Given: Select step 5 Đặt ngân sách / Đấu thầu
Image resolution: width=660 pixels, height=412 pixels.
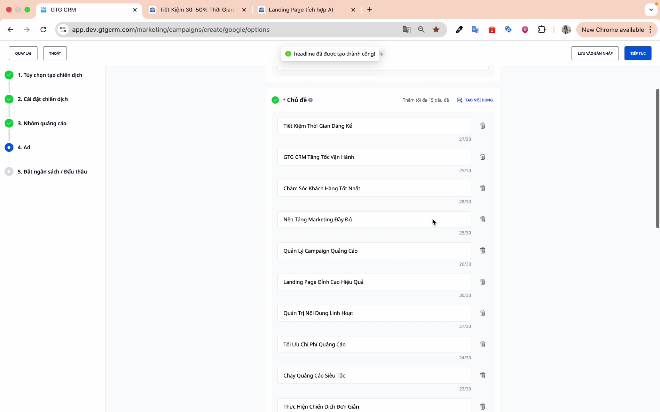Looking at the screenshot, I should pyautogui.click(x=52, y=172).
